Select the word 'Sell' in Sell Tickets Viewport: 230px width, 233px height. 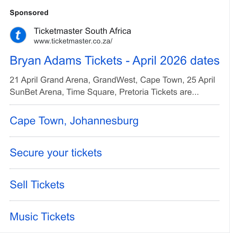coord(19,184)
